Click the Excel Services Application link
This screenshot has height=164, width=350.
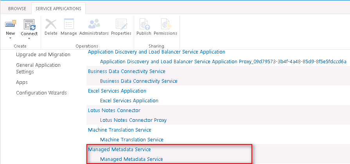tap(117, 91)
